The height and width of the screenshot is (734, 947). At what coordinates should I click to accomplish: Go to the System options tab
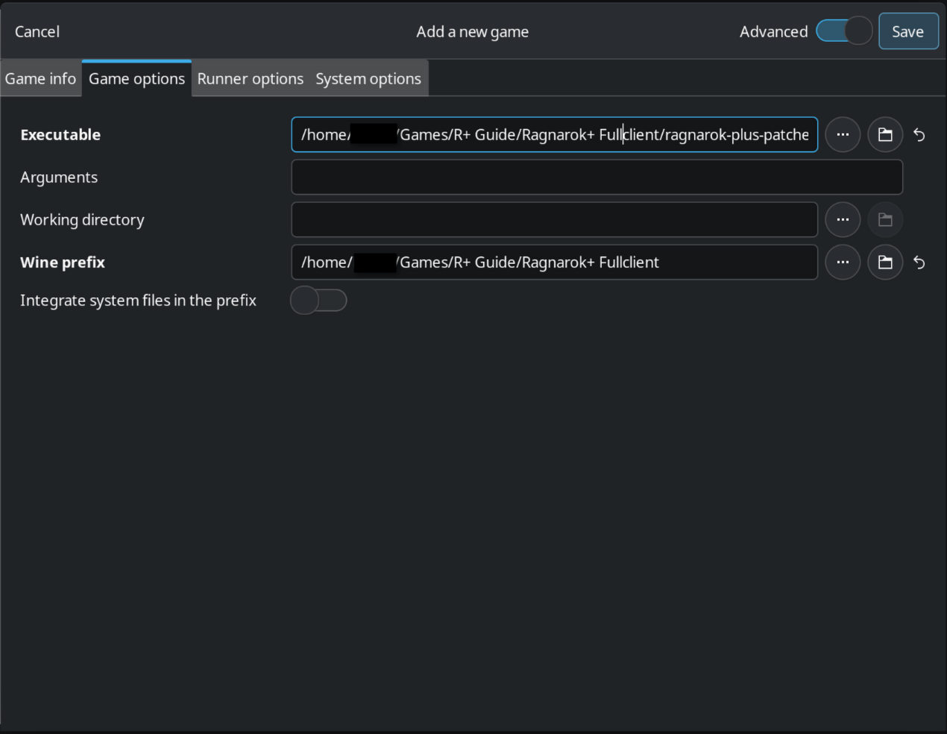[x=368, y=78]
